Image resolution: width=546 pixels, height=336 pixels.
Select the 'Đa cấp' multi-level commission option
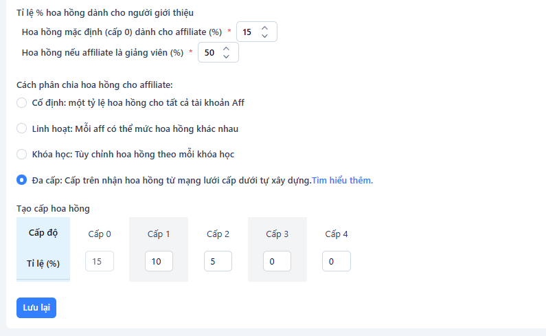tap(22, 180)
